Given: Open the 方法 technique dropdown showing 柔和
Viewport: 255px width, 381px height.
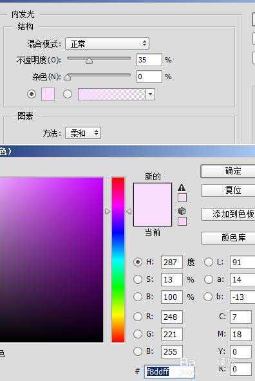Looking at the screenshot, I should point(83,133).
